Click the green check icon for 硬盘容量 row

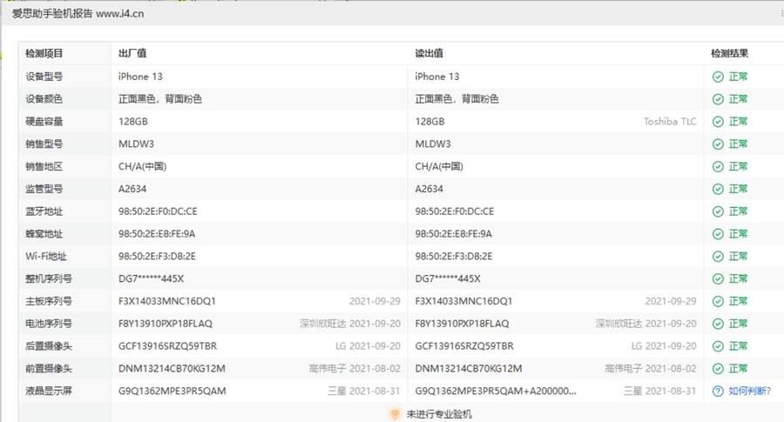718,121
